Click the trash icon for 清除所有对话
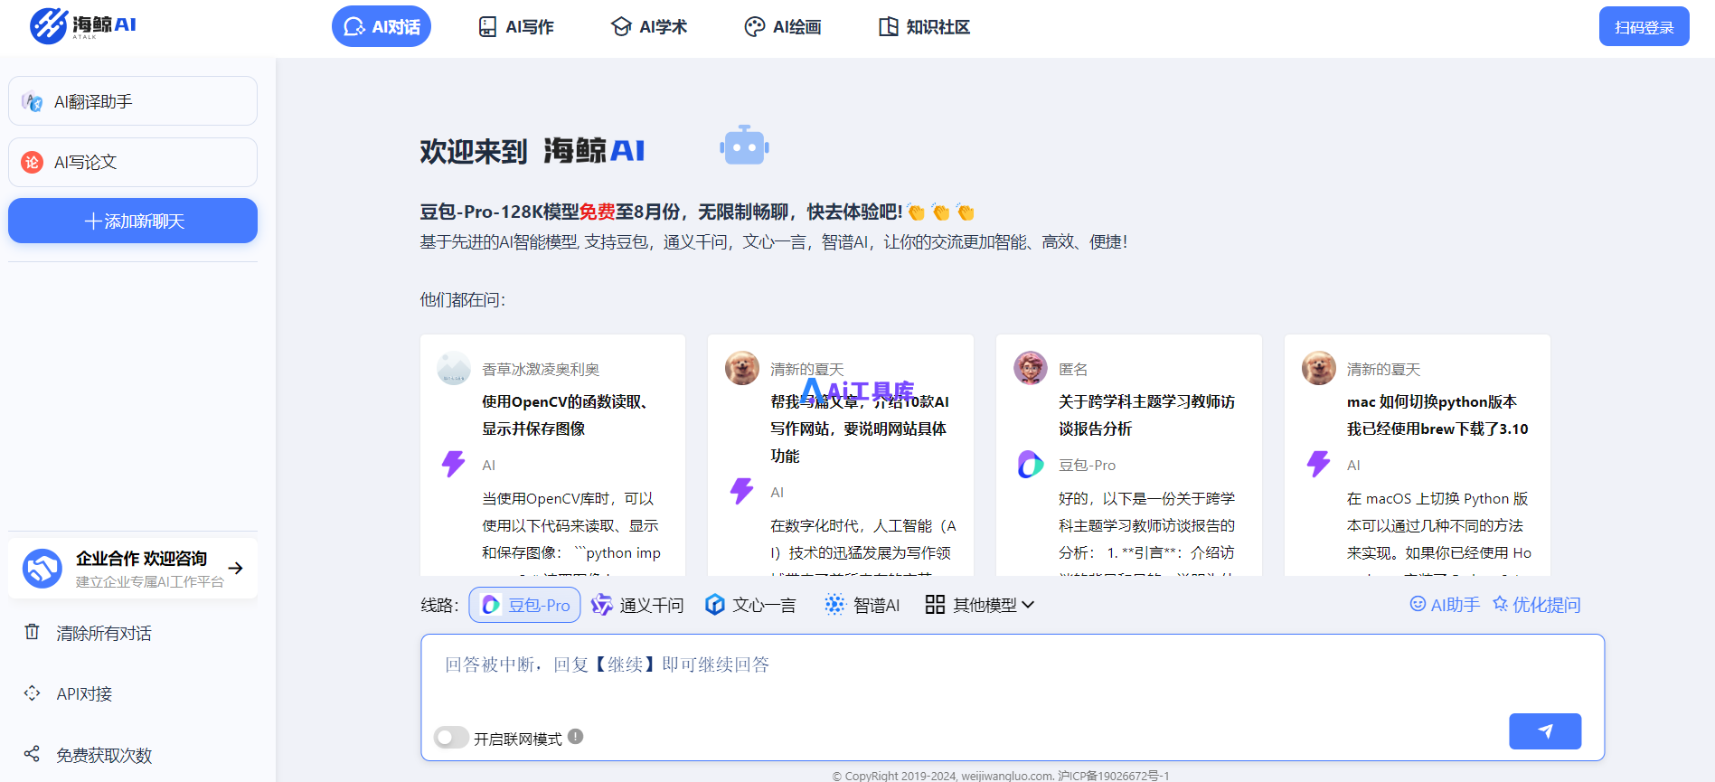The image size is (1715, 782). pos(33,632)
